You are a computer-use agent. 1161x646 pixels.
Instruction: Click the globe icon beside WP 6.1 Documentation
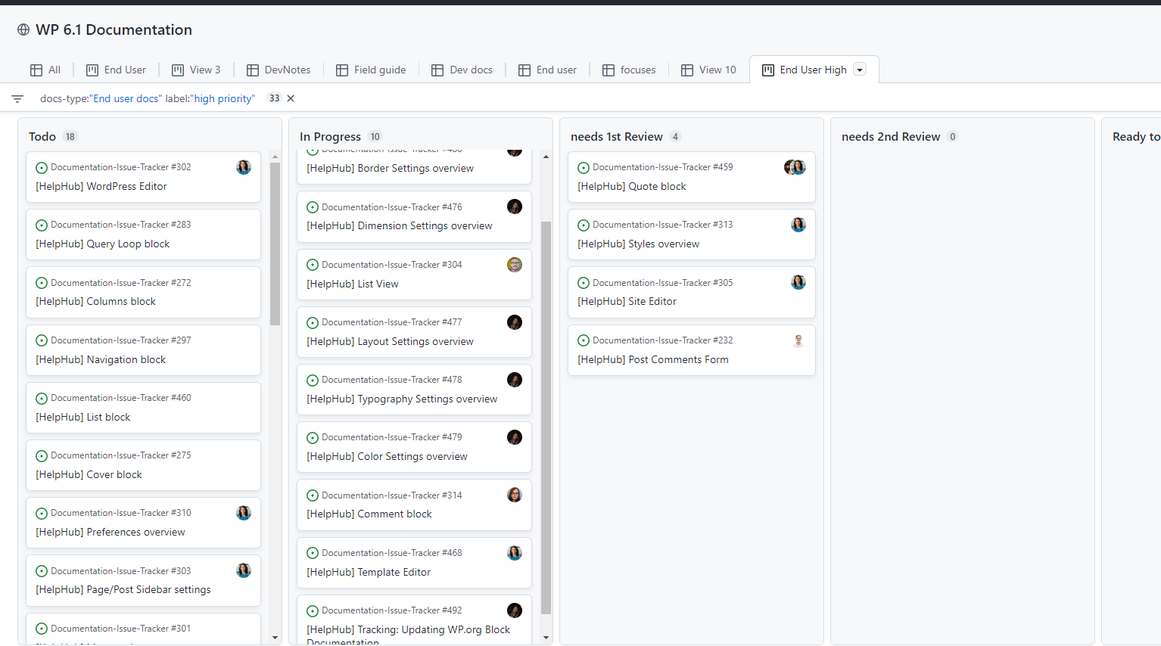coord(23,30)
